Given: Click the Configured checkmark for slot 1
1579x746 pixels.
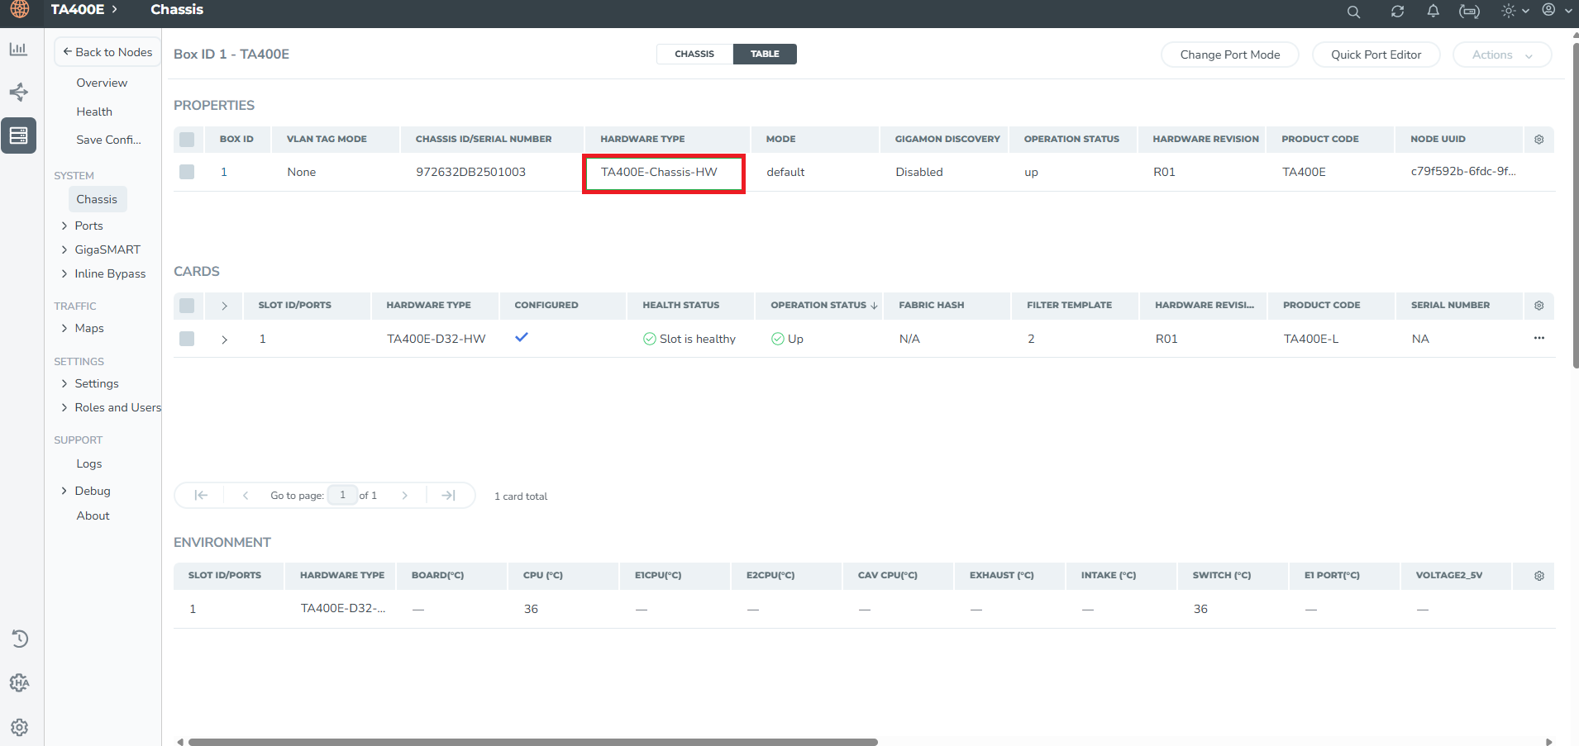Looking at the screenshot, I should pos(522,337).
